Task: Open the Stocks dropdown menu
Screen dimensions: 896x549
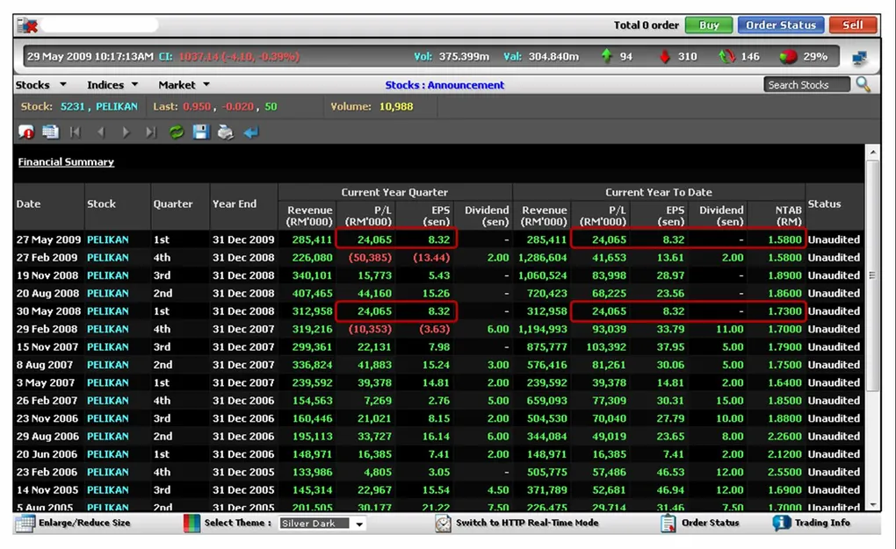Action: coord(40,84)
